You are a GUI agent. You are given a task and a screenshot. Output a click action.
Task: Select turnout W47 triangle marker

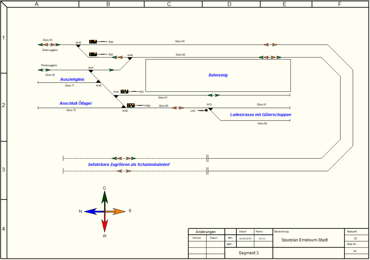pyautogui.click(x=91, y=71)
